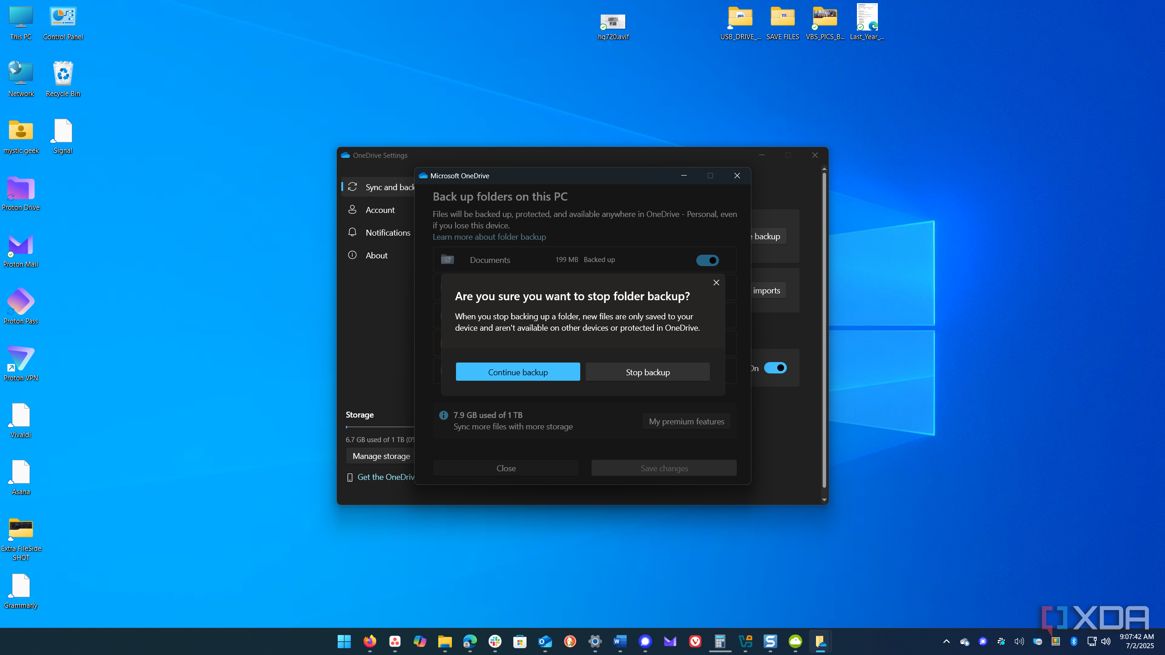Expand the hidden system tray icons chevron
Viewport: 1165px width, 655px height.
(946, 641)
